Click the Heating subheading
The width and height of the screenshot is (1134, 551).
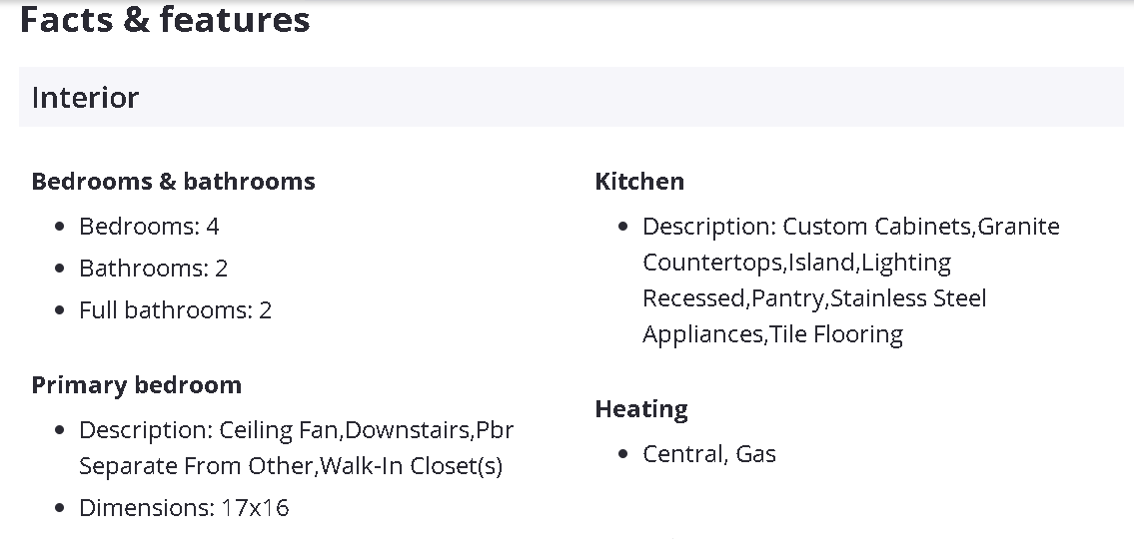[641, 409]
